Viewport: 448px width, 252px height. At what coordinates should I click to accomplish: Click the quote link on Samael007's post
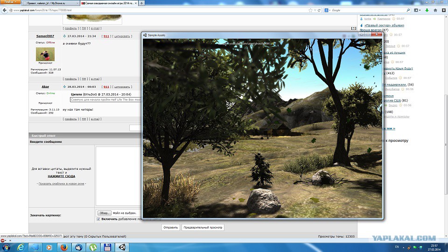click(x=122, y=36)
